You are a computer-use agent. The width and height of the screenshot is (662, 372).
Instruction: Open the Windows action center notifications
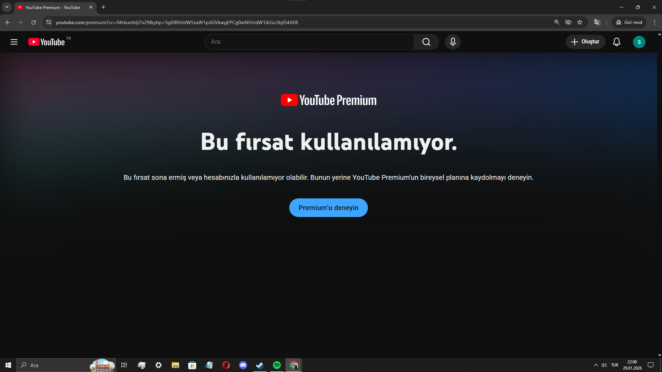[651, 365]
